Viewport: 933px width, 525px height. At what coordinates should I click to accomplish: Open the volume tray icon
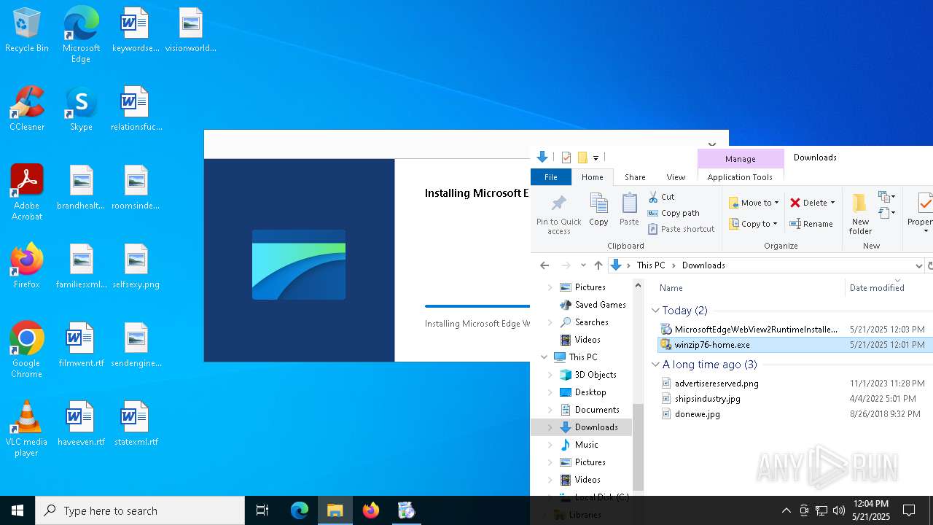[839, 510]
